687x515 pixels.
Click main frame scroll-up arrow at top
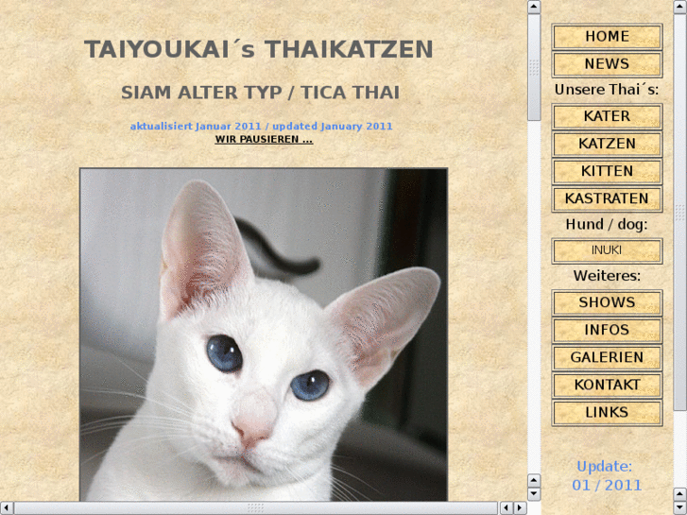534,7
